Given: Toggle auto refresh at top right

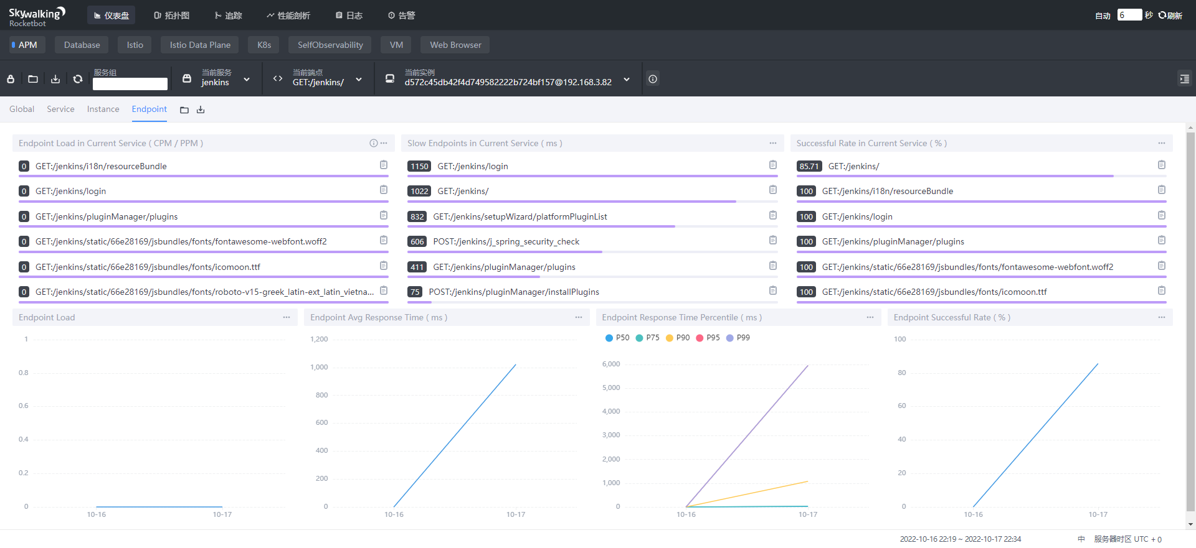Looking at the screenshot, I should point(1103,16).
